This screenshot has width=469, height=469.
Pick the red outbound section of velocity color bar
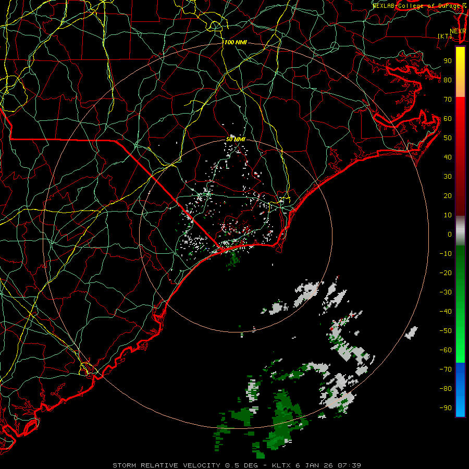460,156
